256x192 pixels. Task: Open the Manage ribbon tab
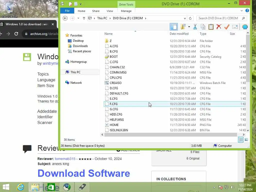[x=126, y=11]
